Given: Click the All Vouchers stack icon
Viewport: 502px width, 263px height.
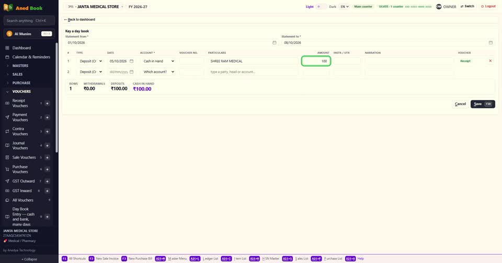Looking at the screenshot, I should (7, 200).
